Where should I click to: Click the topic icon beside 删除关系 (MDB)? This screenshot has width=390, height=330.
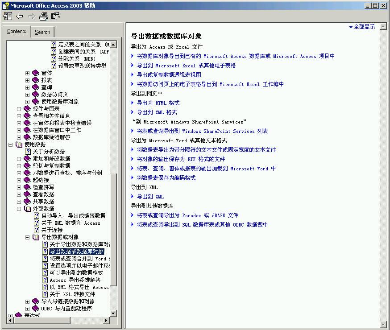click(54, 59)
